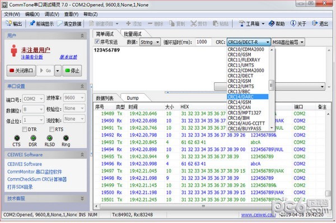The image size is (336, 223).
Task: Click the CTS indicator light
Action: click(x=17, y=138)
